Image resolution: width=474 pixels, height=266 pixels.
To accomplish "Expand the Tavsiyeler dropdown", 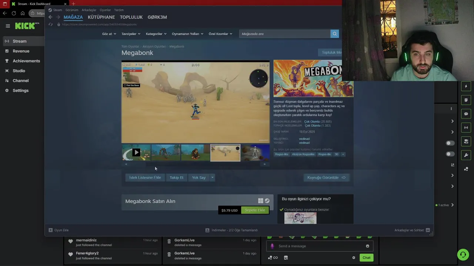I will 131,34.
